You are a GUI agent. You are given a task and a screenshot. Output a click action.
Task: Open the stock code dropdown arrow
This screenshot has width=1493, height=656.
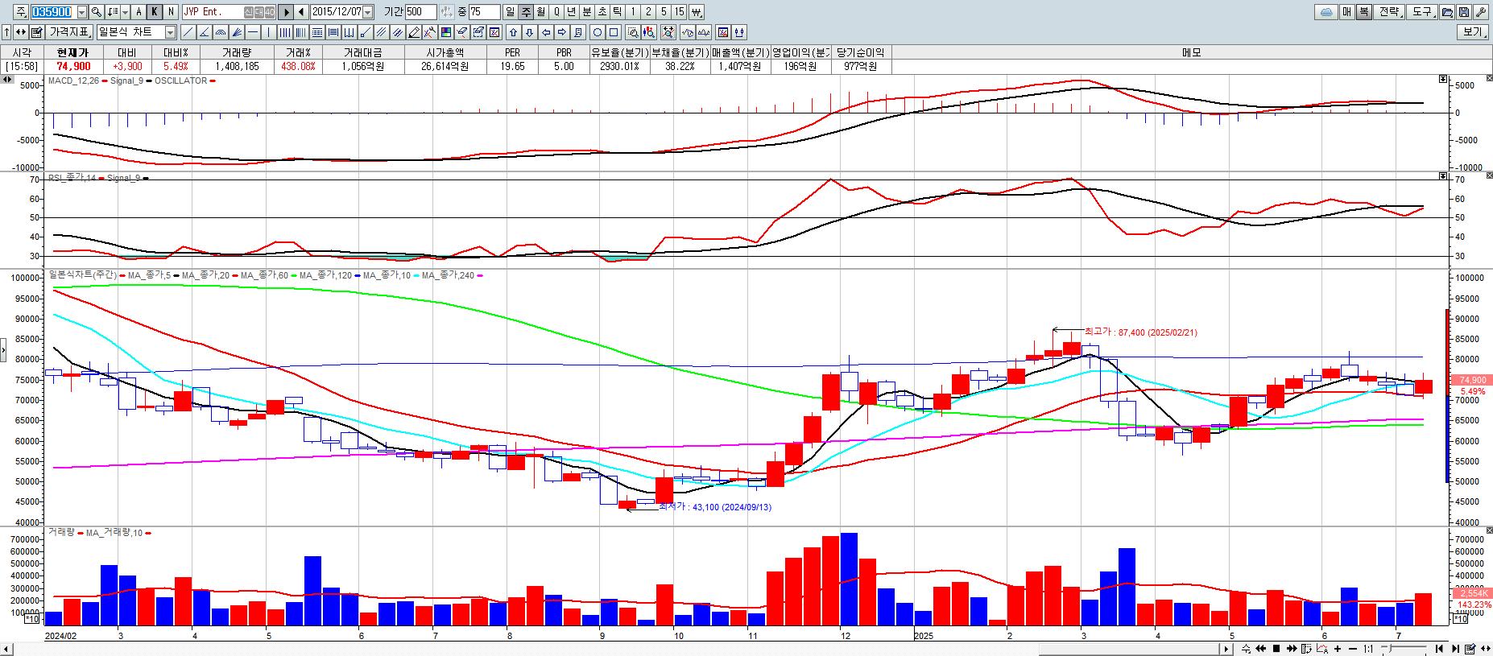point(81,12)
